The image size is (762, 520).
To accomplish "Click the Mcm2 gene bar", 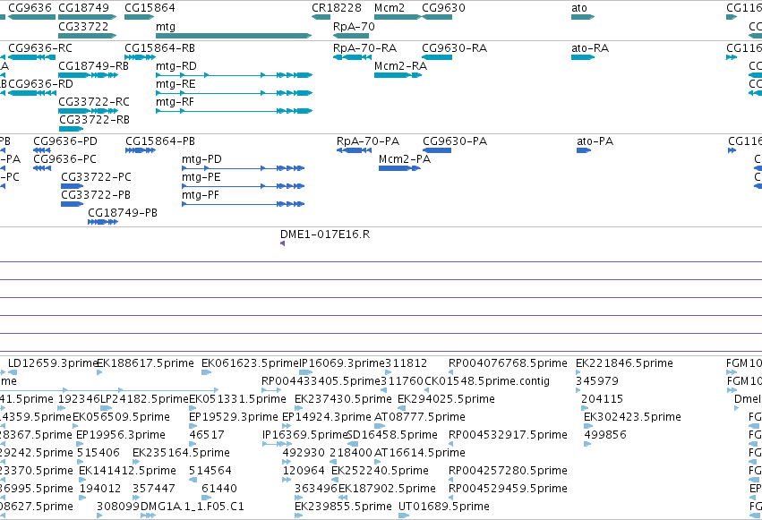I will (x=398, y=17).
